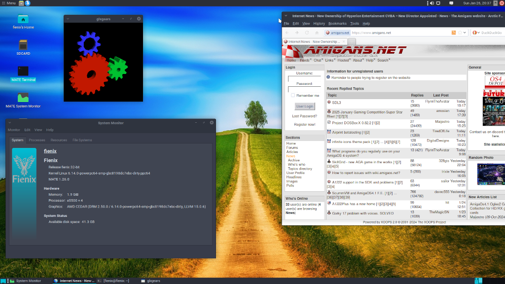Screen dimensions: 505x284
Task: Switch to glxgears in bottom taskbar
Action: tap(150, 281)
